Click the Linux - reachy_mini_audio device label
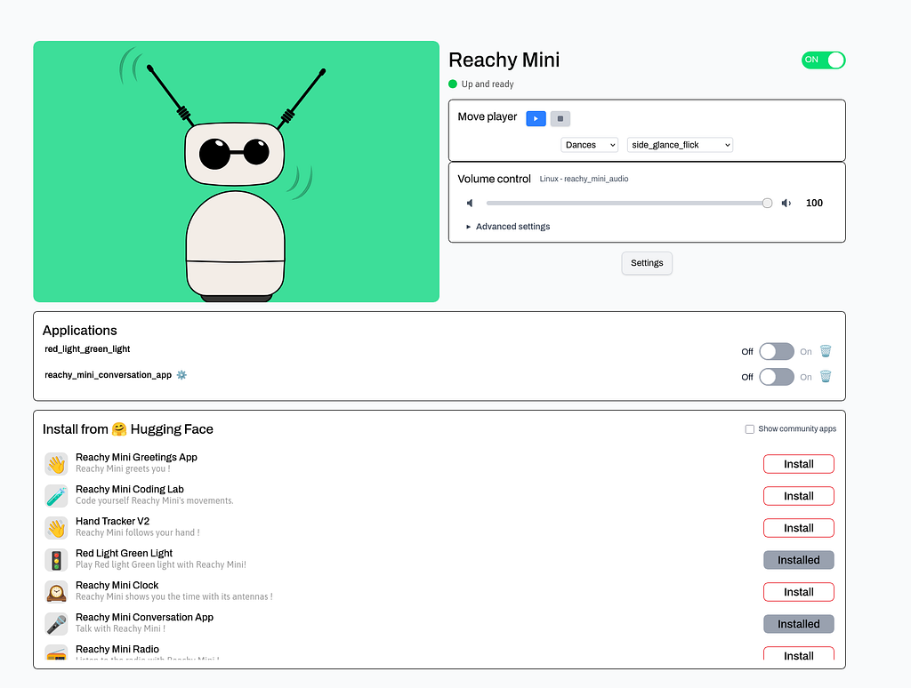The width and height of the screenshot is (911, 688). point(584,179)
